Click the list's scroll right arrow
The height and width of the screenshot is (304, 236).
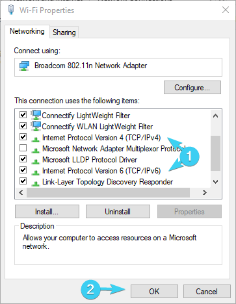coord(204,192)
